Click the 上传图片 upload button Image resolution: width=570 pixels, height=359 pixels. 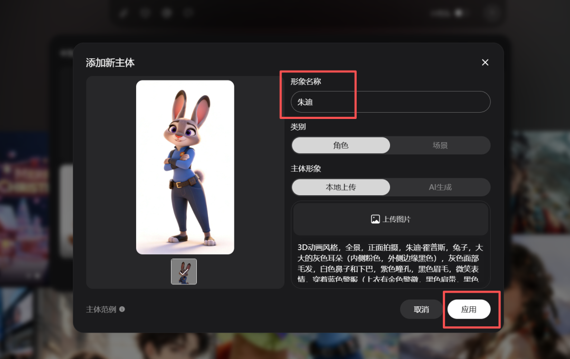point(391,218)
